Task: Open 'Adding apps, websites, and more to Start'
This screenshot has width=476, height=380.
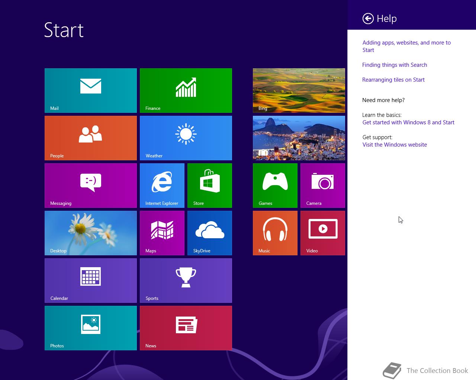Action: (x=406, y=46)
